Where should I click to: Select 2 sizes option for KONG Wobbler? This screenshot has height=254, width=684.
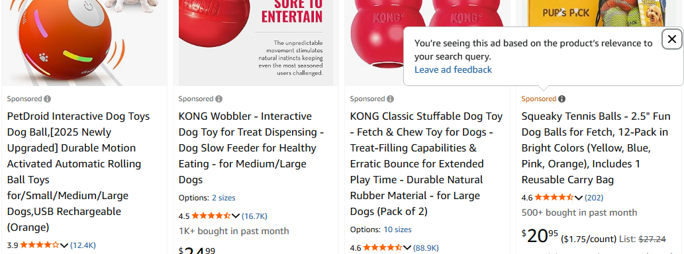[x=223, y=198]
